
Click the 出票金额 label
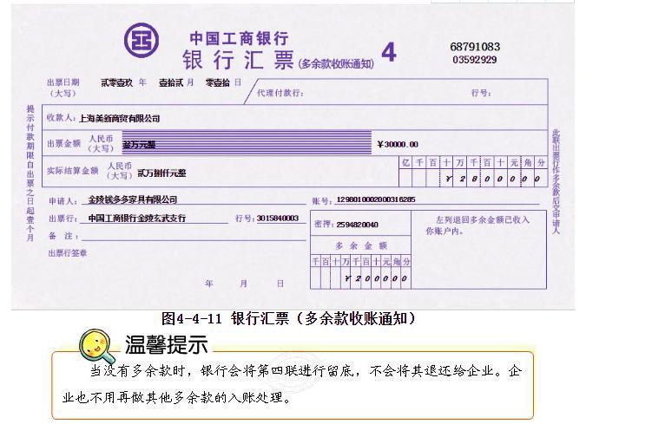coord(63,144)
